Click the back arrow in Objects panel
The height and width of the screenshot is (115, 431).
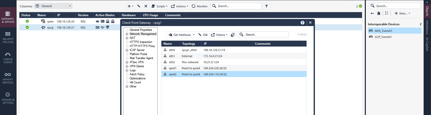[372, 13]
